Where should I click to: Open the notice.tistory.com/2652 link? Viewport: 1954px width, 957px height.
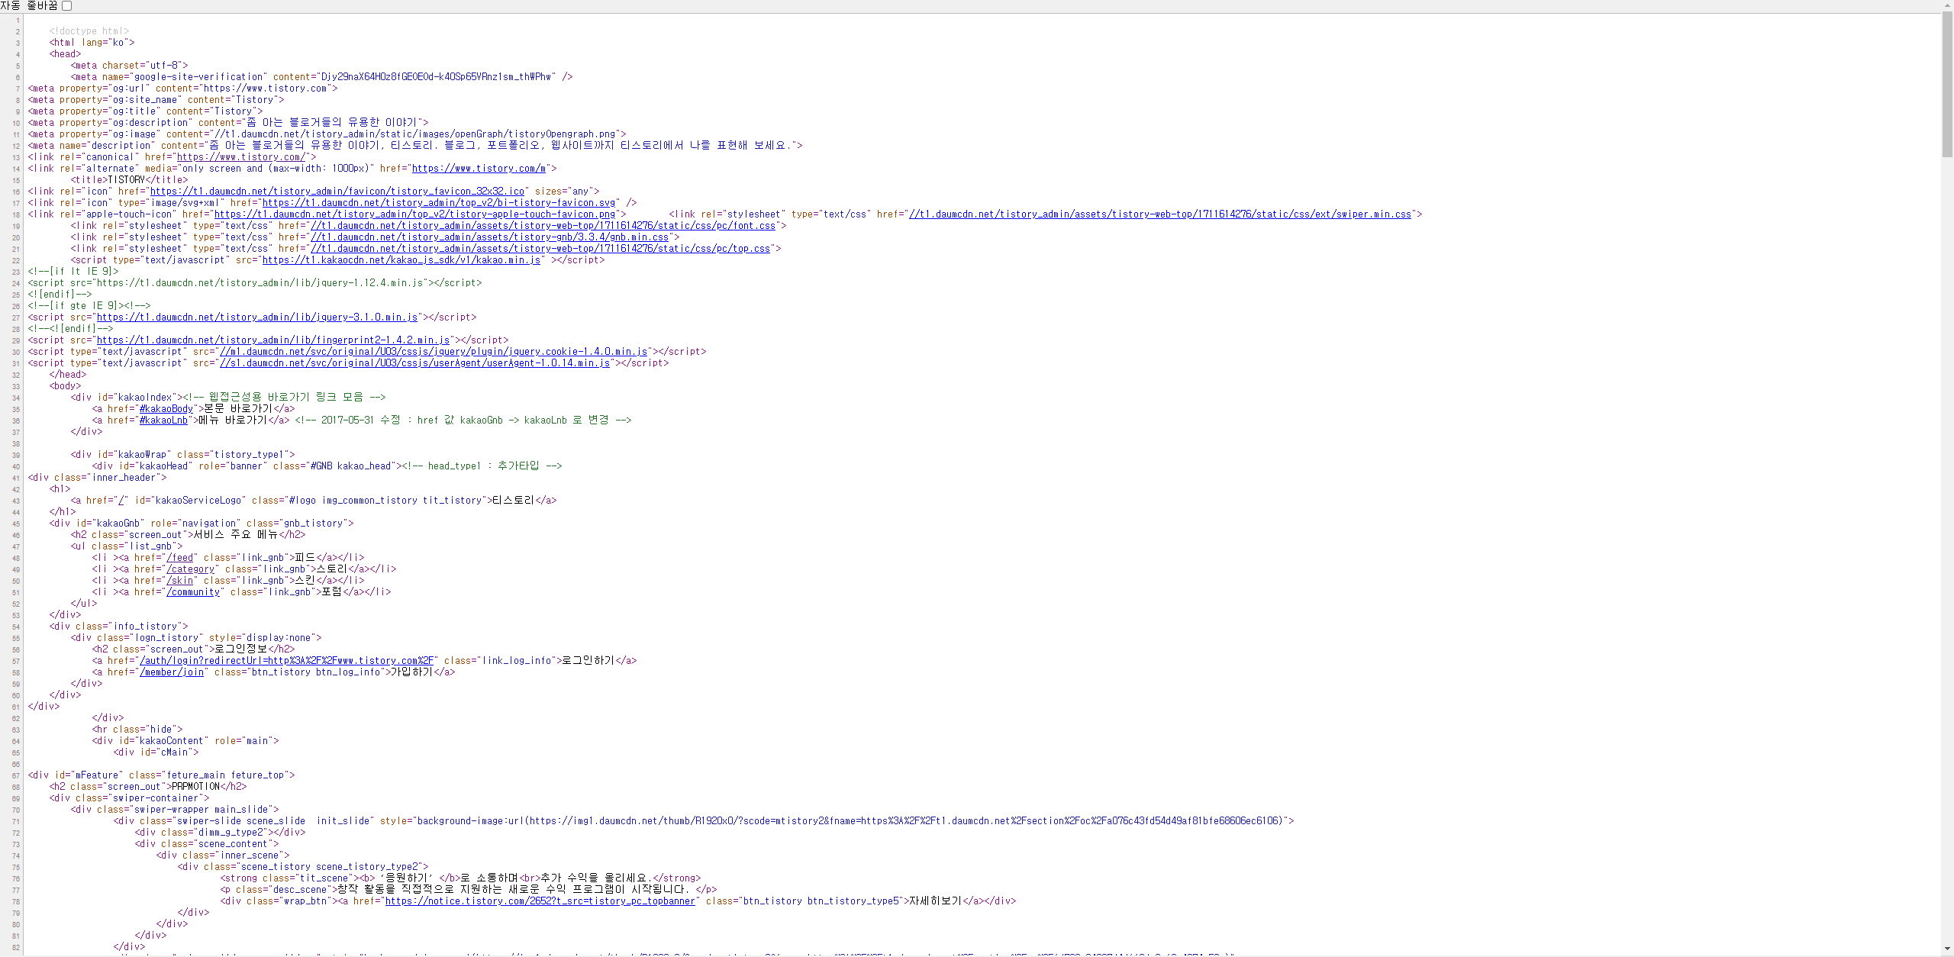coord(540,901)
